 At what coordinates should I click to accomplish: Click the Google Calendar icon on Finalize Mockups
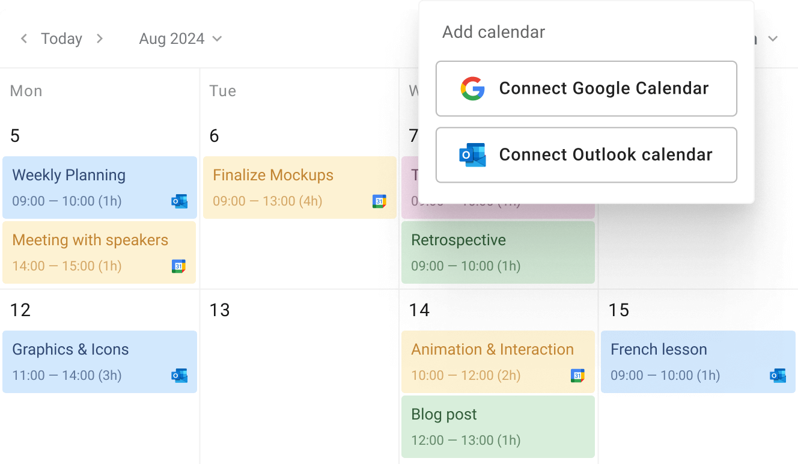[380, 202]
